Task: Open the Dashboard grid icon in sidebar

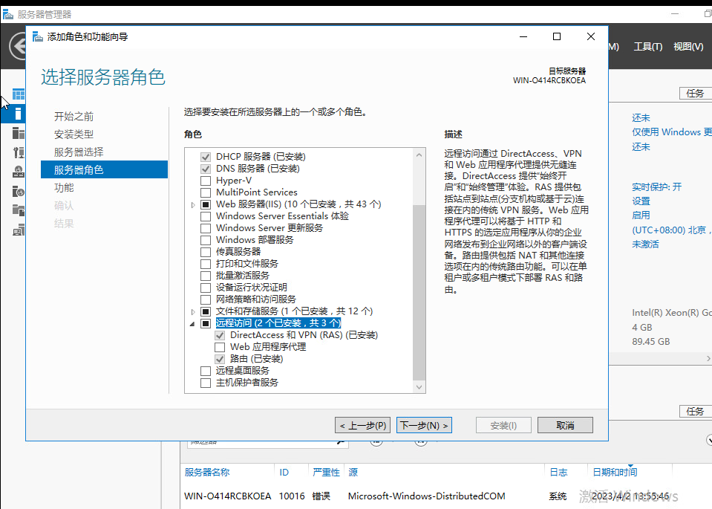Action: (x=19, y=95)
